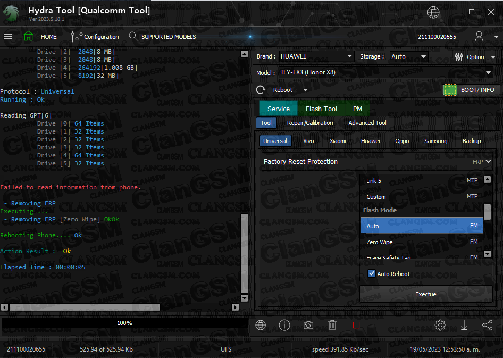Click the log vertical scrollbar down arrow
Screen dimensions: 503x358
pos(244,298)
